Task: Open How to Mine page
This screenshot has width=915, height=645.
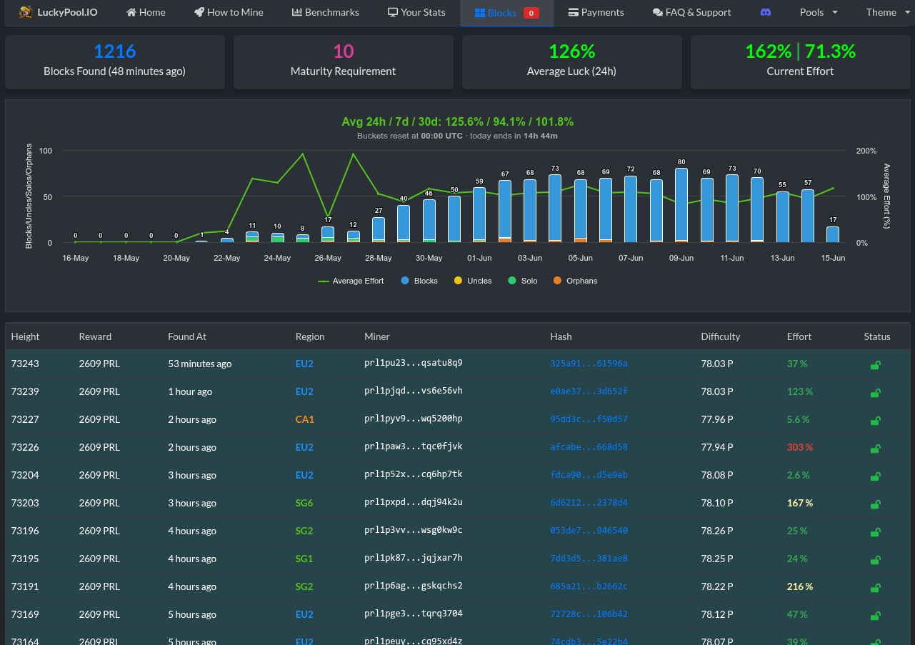Action: tap(229, 12)
